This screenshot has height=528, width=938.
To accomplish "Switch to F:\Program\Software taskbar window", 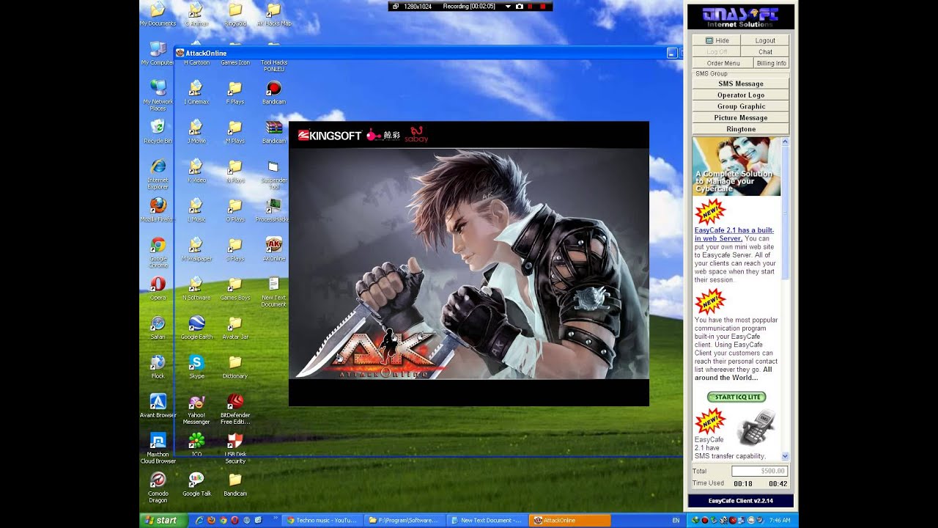I will [404, 520].
